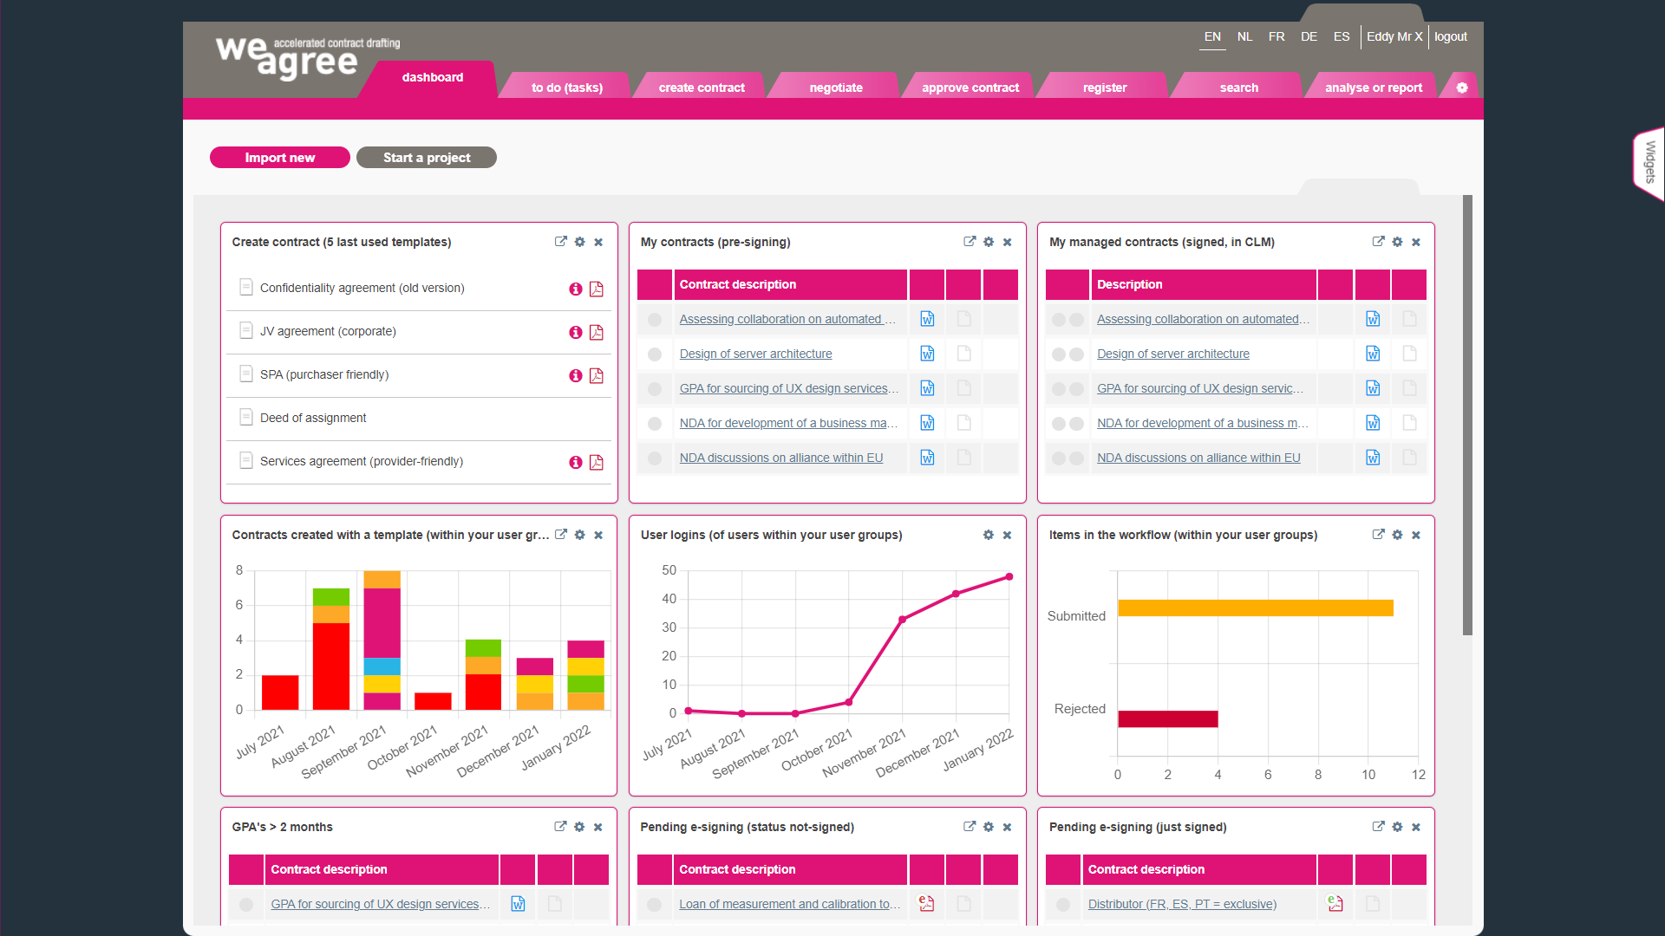The image size is (1665, 936).
Task: Open the Design of server architecture contract link
Action: click(755, 353)
